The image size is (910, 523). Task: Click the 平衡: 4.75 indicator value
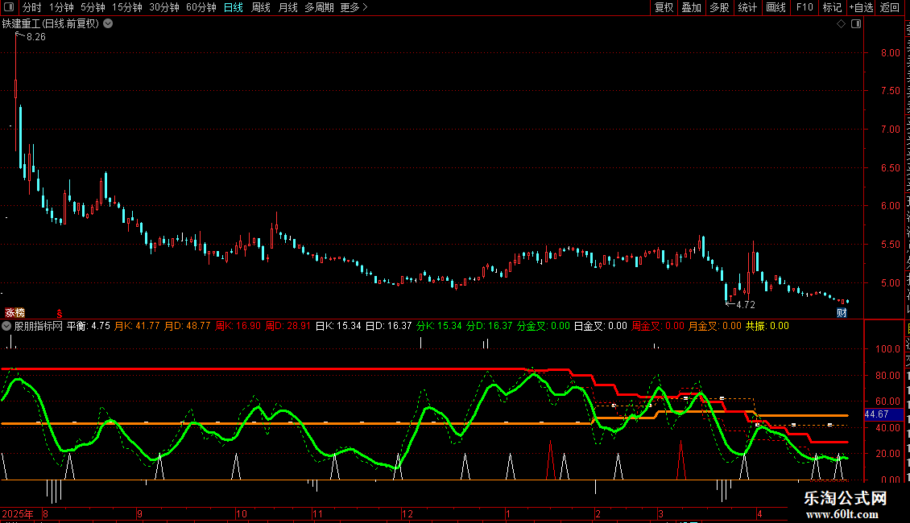89,326
